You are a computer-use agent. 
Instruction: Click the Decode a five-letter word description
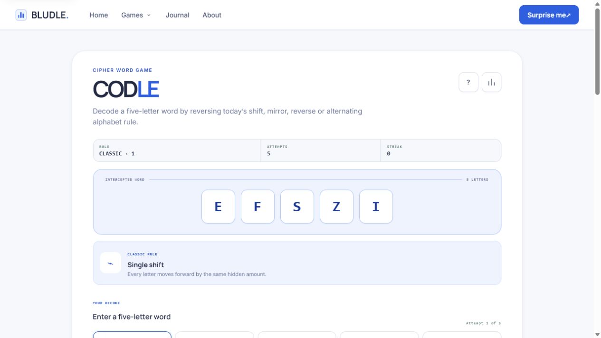(x=227, y=116)
